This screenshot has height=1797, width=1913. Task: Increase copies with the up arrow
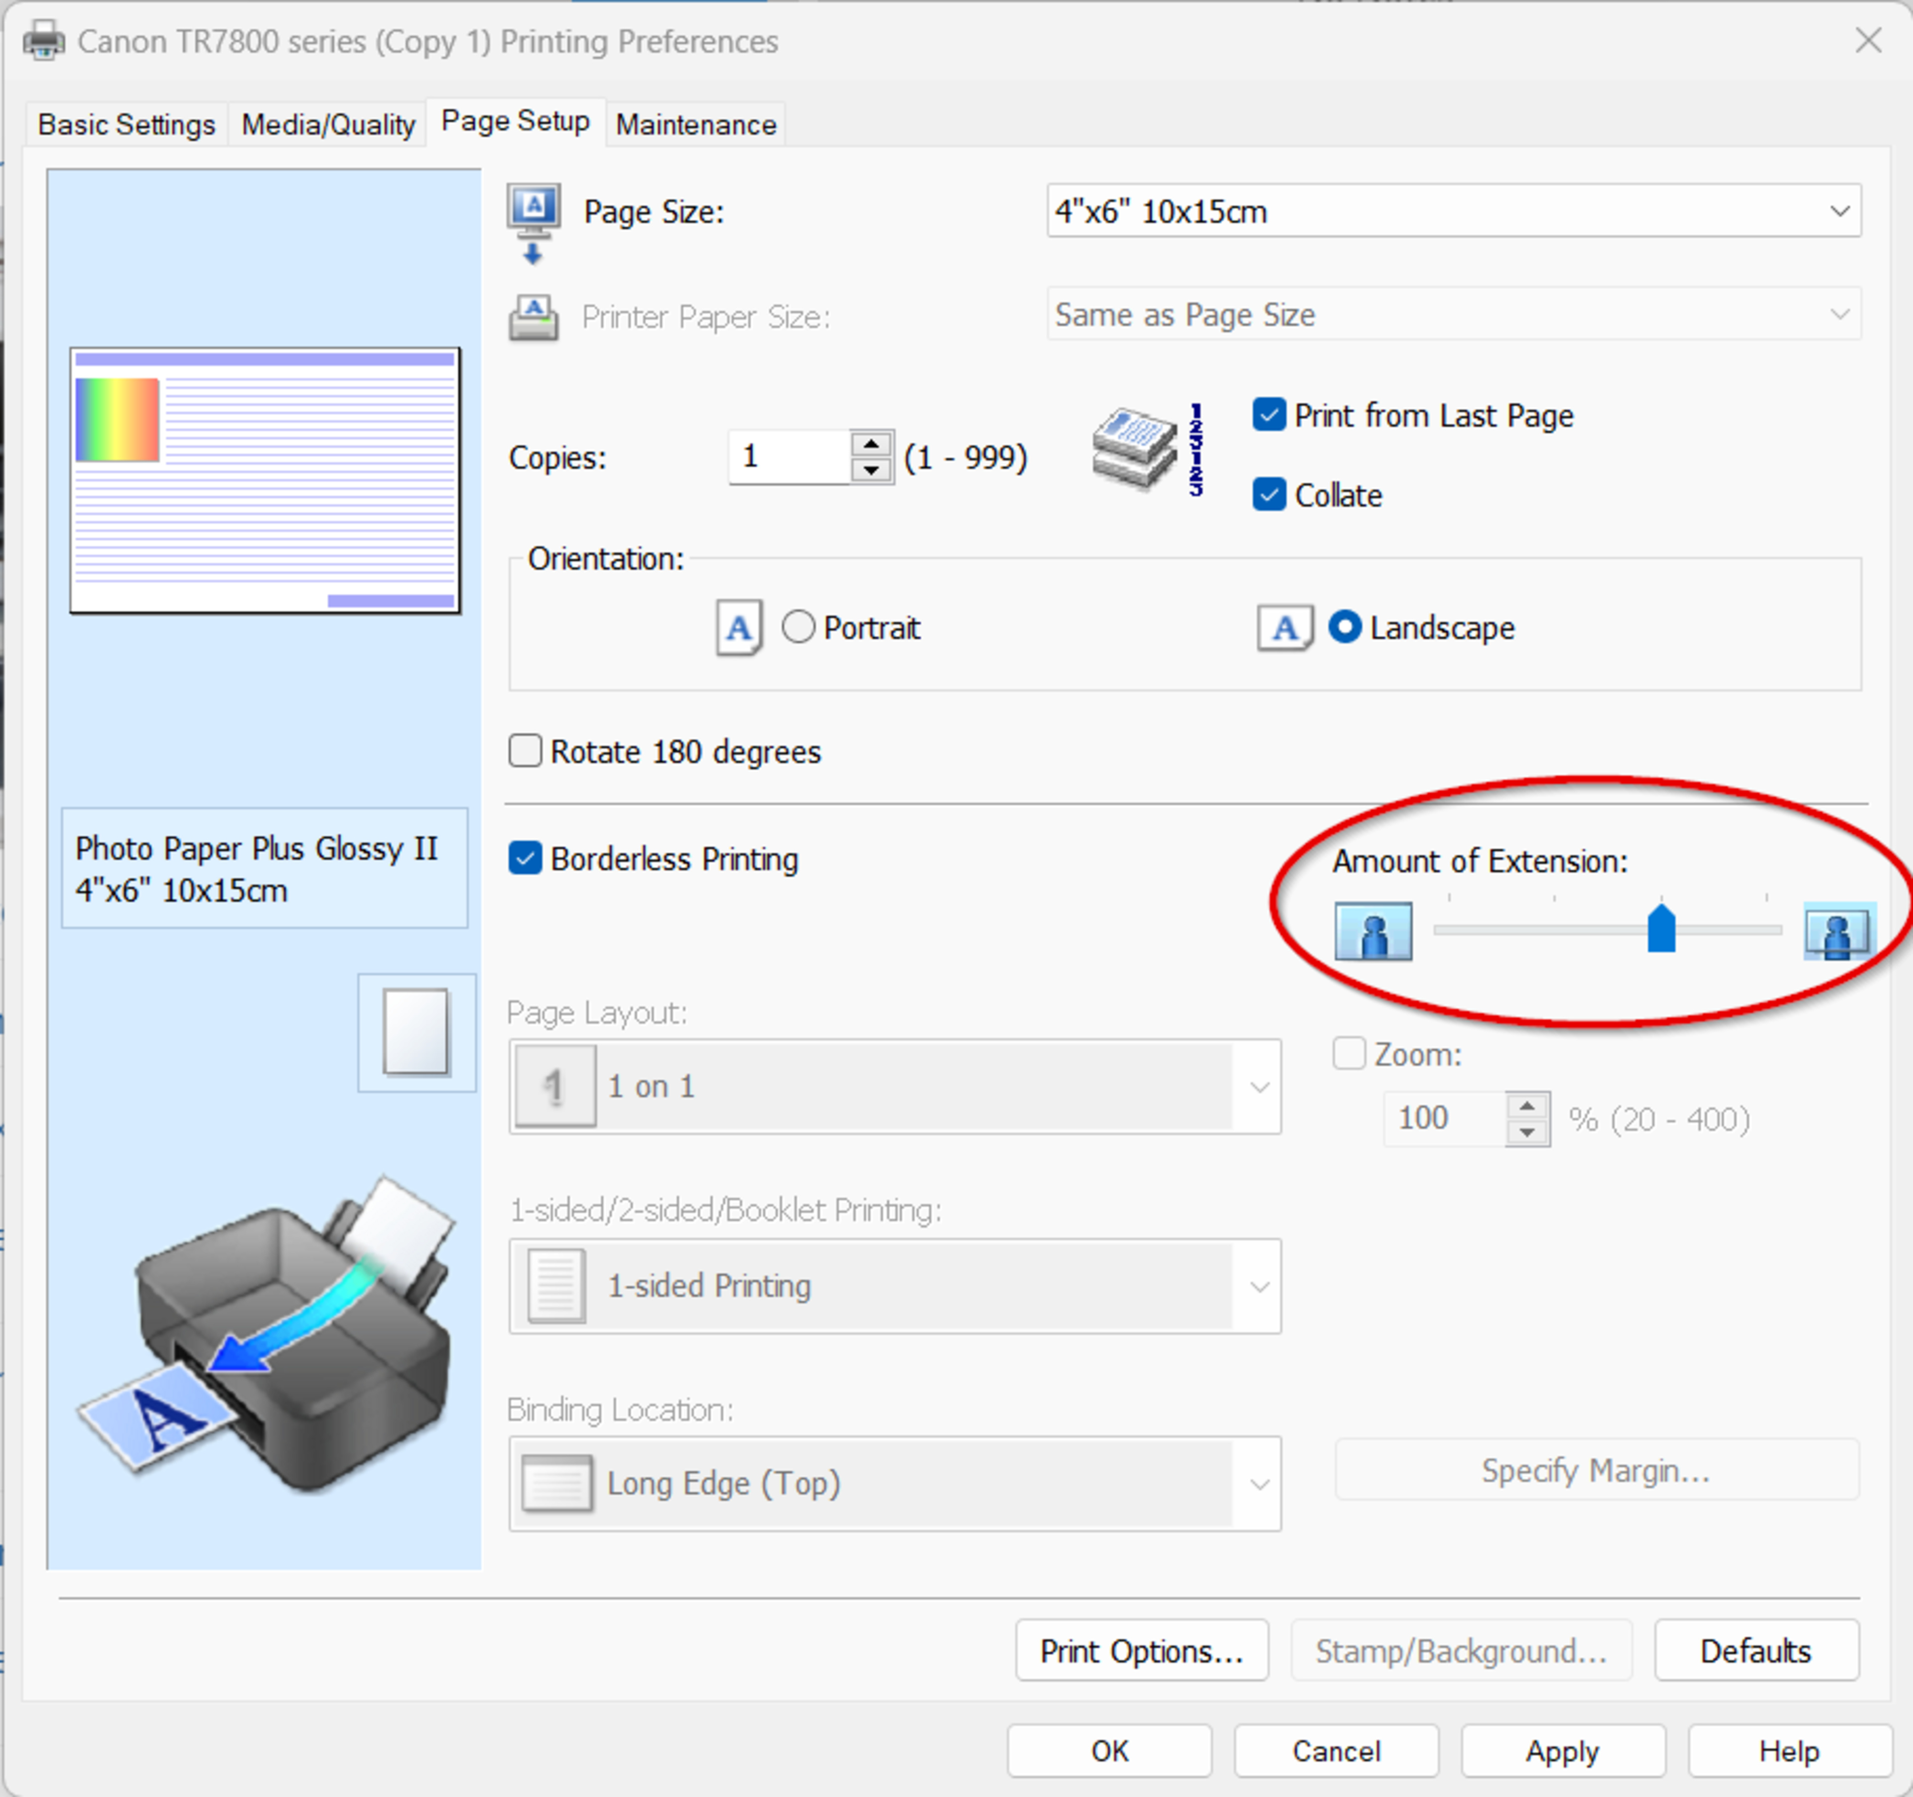pyautogui.click(x=871, y=444)
